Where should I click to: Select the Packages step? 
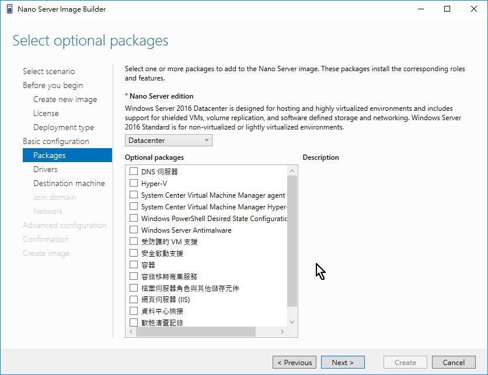(67, 155)
